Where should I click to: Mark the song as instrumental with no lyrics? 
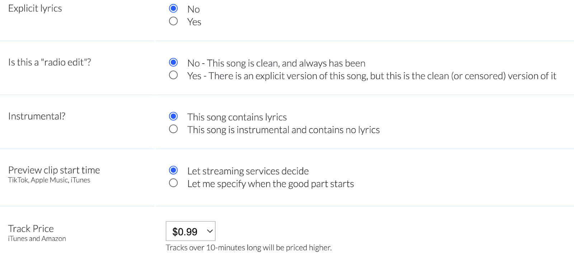click(173, 129)
